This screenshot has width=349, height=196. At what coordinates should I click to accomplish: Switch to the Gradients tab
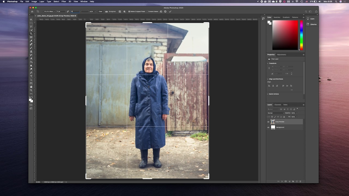pyautogui.click(x=286, y=17)
